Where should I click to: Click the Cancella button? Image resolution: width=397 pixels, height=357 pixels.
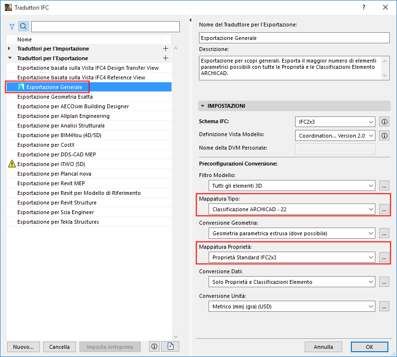coord(59,347)
